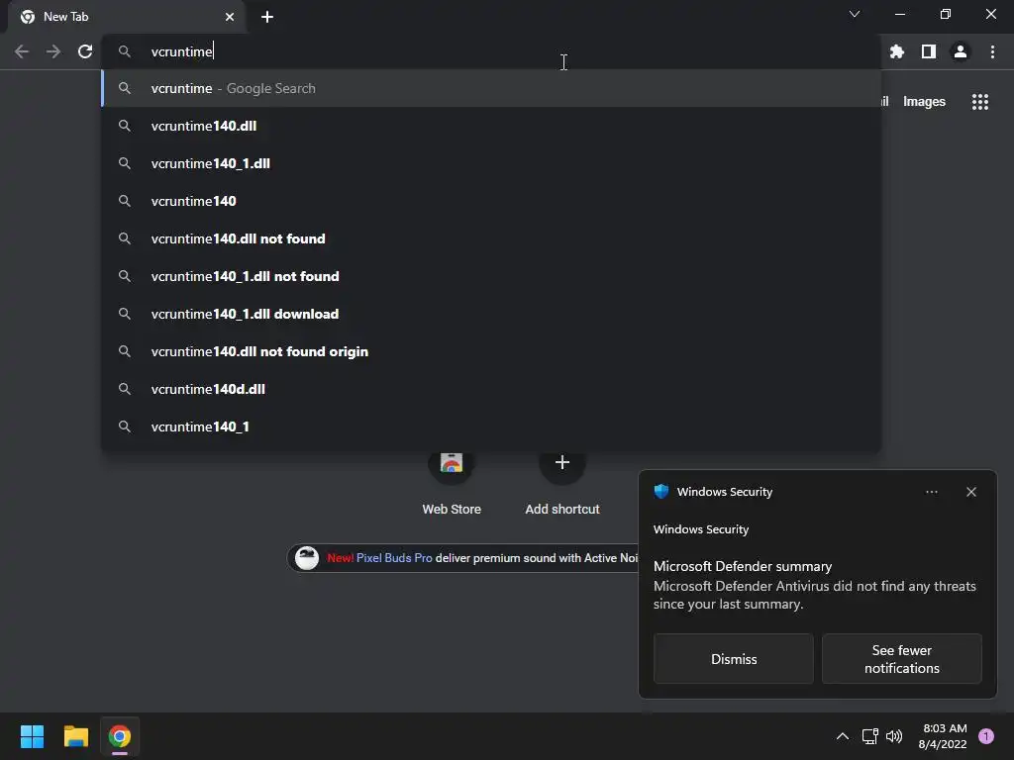The width and height of the screenshot is (1014, 760).
Task: Select the 'vcruntime140_1.dll not found' suggestion
Action: pos(491,276)
